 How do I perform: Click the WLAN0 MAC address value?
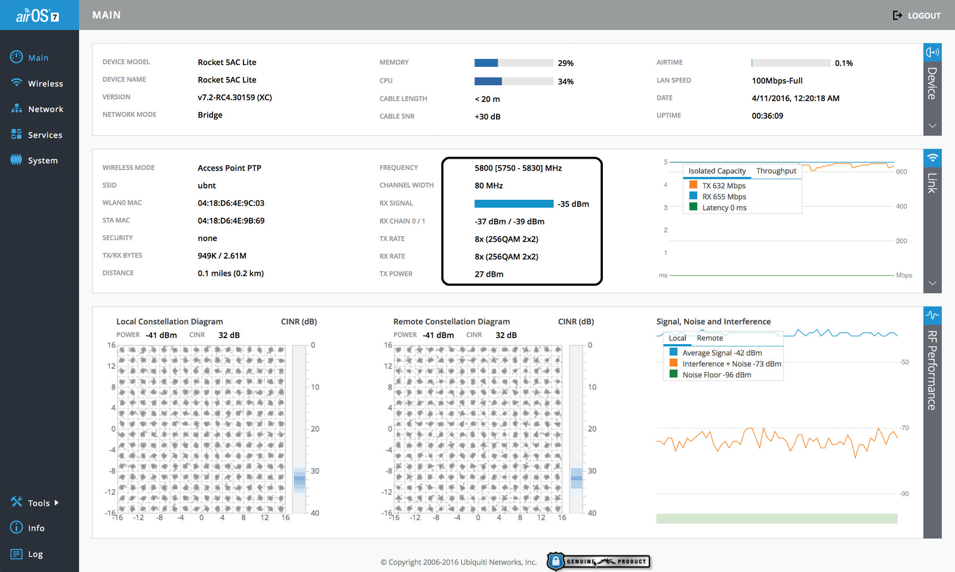coord(231,203)
